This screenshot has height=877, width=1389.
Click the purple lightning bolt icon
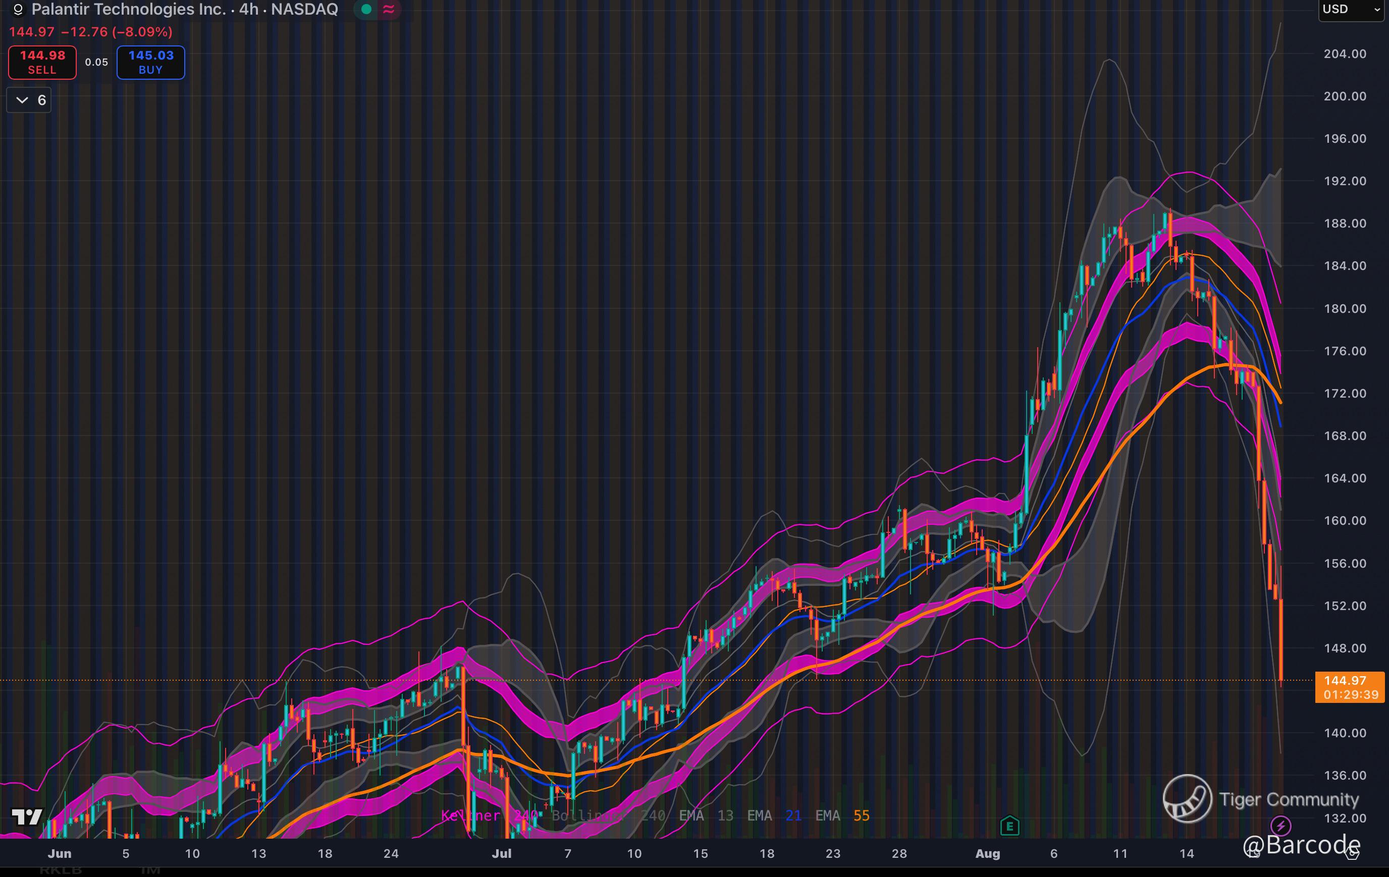point(1280,825)
